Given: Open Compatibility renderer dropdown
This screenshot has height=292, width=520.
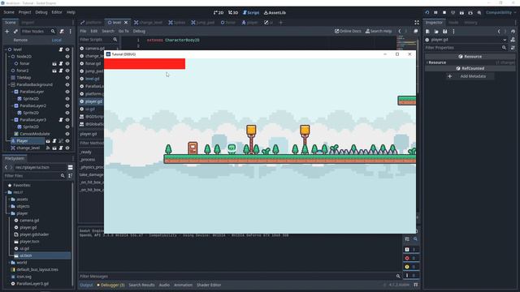Looking at the screenshot, I should (500, 13).
